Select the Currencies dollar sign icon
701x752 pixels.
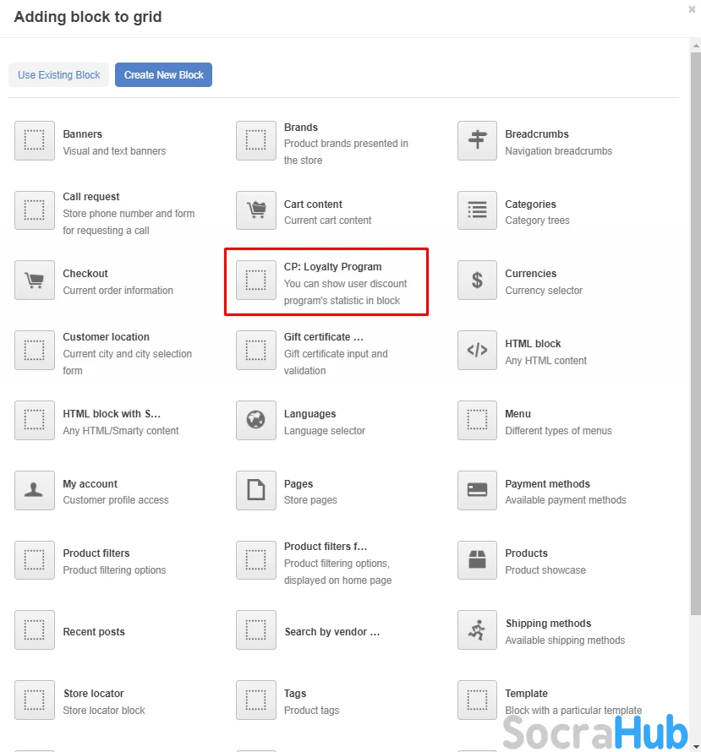tap(478, 280)
